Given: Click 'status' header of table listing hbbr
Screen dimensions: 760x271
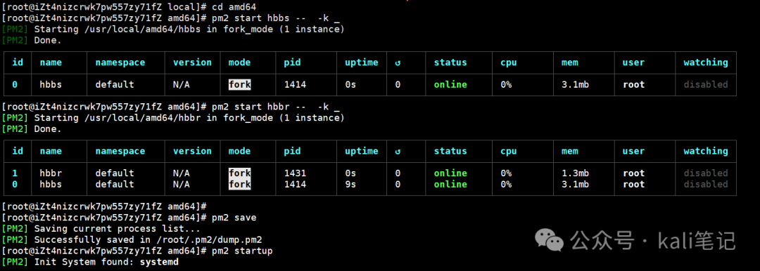Looking at the screenshot, I should point(450,151).
